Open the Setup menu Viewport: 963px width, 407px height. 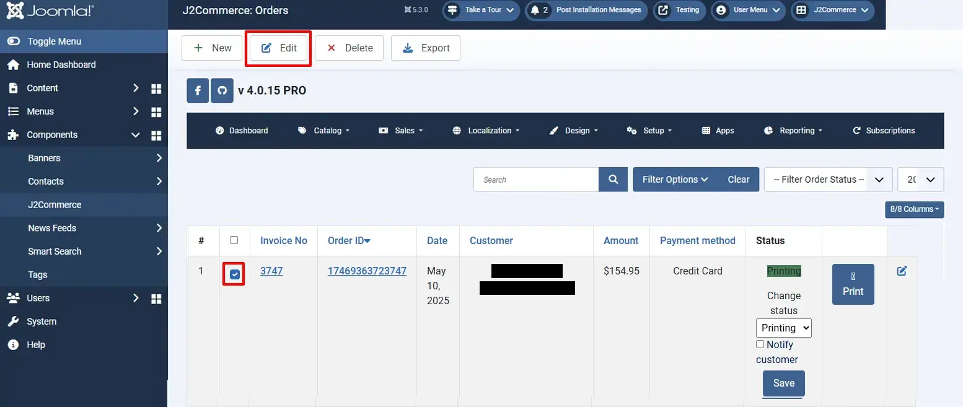pos(649,131)
